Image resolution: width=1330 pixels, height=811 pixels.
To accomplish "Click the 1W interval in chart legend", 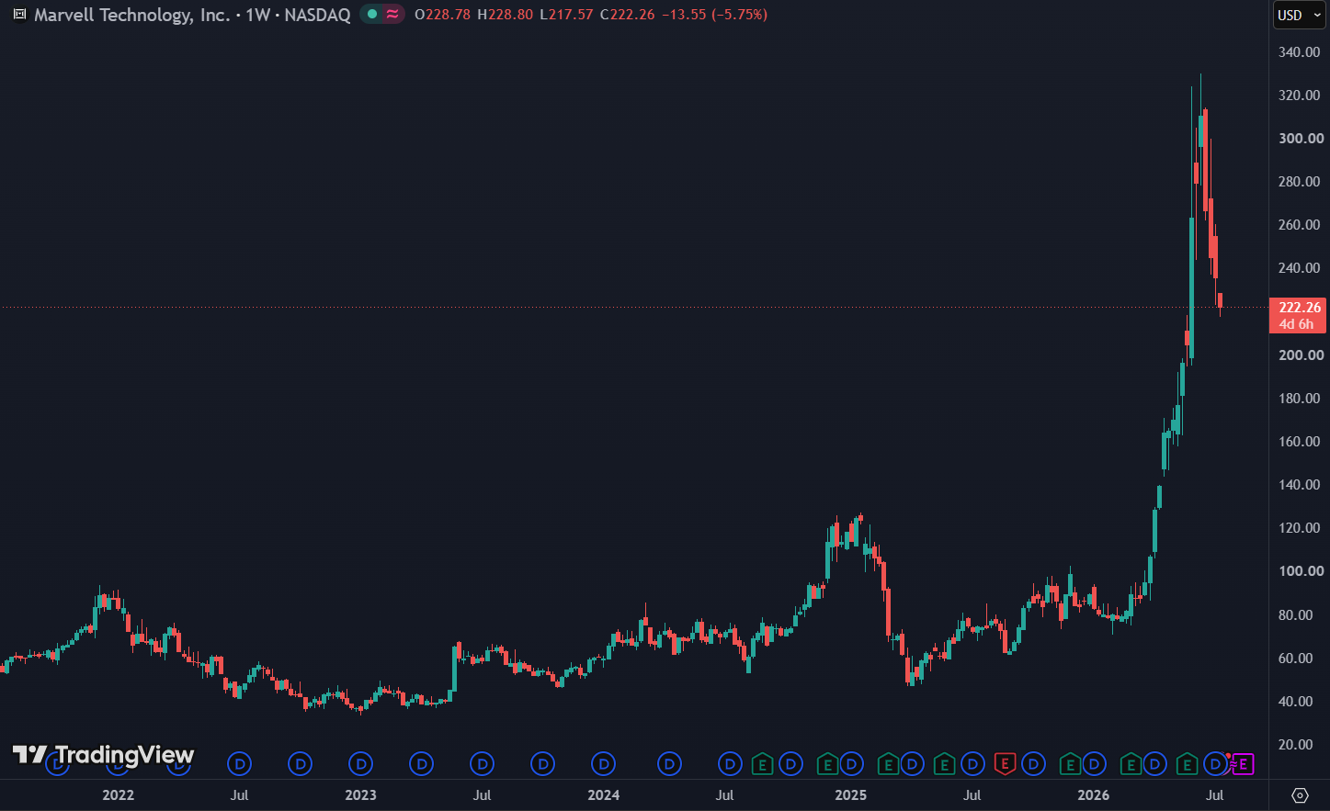I will point(257,15).
